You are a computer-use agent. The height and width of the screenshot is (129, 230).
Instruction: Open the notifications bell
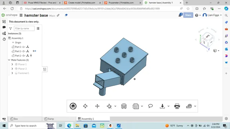point(180,15)
